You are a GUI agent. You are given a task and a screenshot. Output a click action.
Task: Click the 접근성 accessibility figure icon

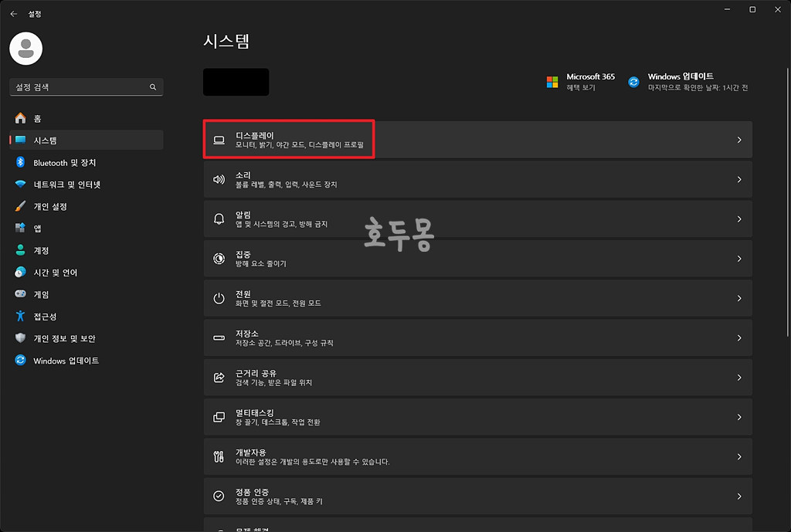20,316
